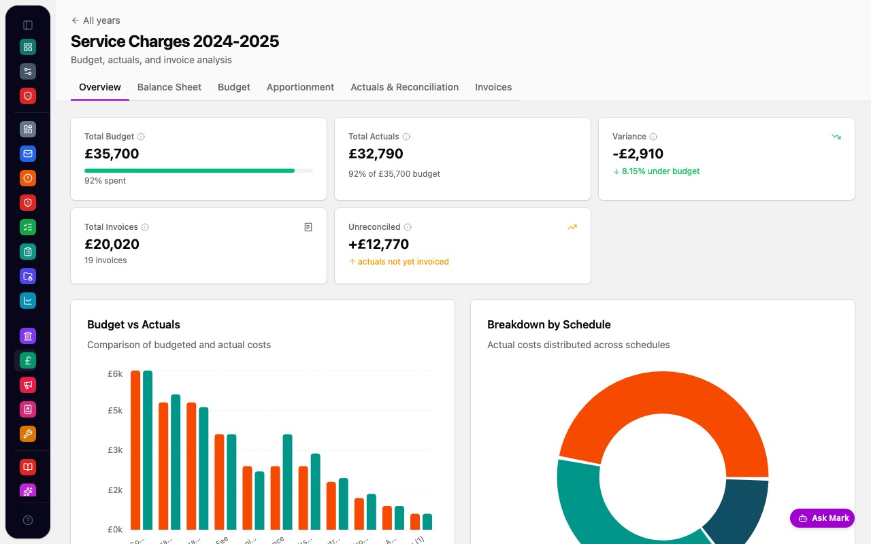Screen dimensions: 871x544
Task: Click the '92% spent' label
Action: pos(105,181)
